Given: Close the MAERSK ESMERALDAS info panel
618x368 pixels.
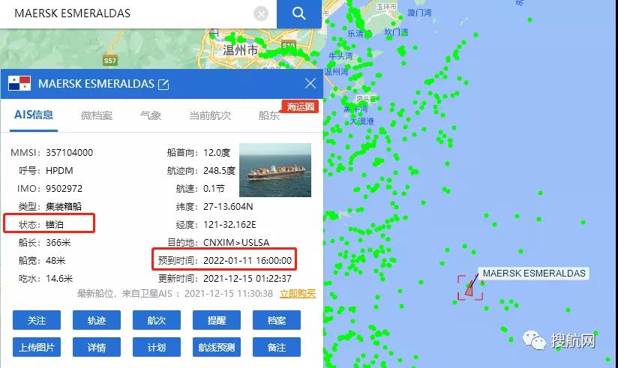Looking at the screenshot, I should (310, 83).
